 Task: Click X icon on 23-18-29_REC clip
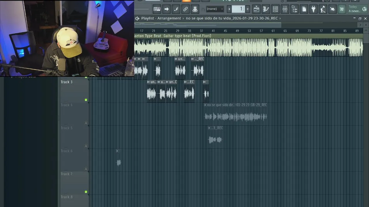[x=205, y=105]
